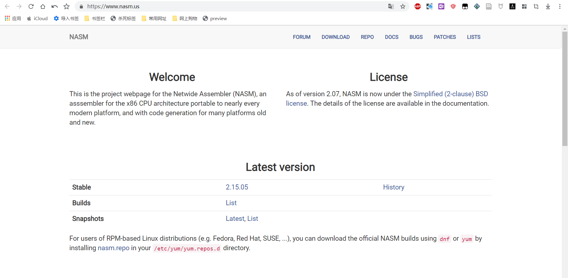The height and width of the screenshot is (278, 568).
Task: Expand the 常用网址 bookmarks folder
Action: (x=154, y=19)
